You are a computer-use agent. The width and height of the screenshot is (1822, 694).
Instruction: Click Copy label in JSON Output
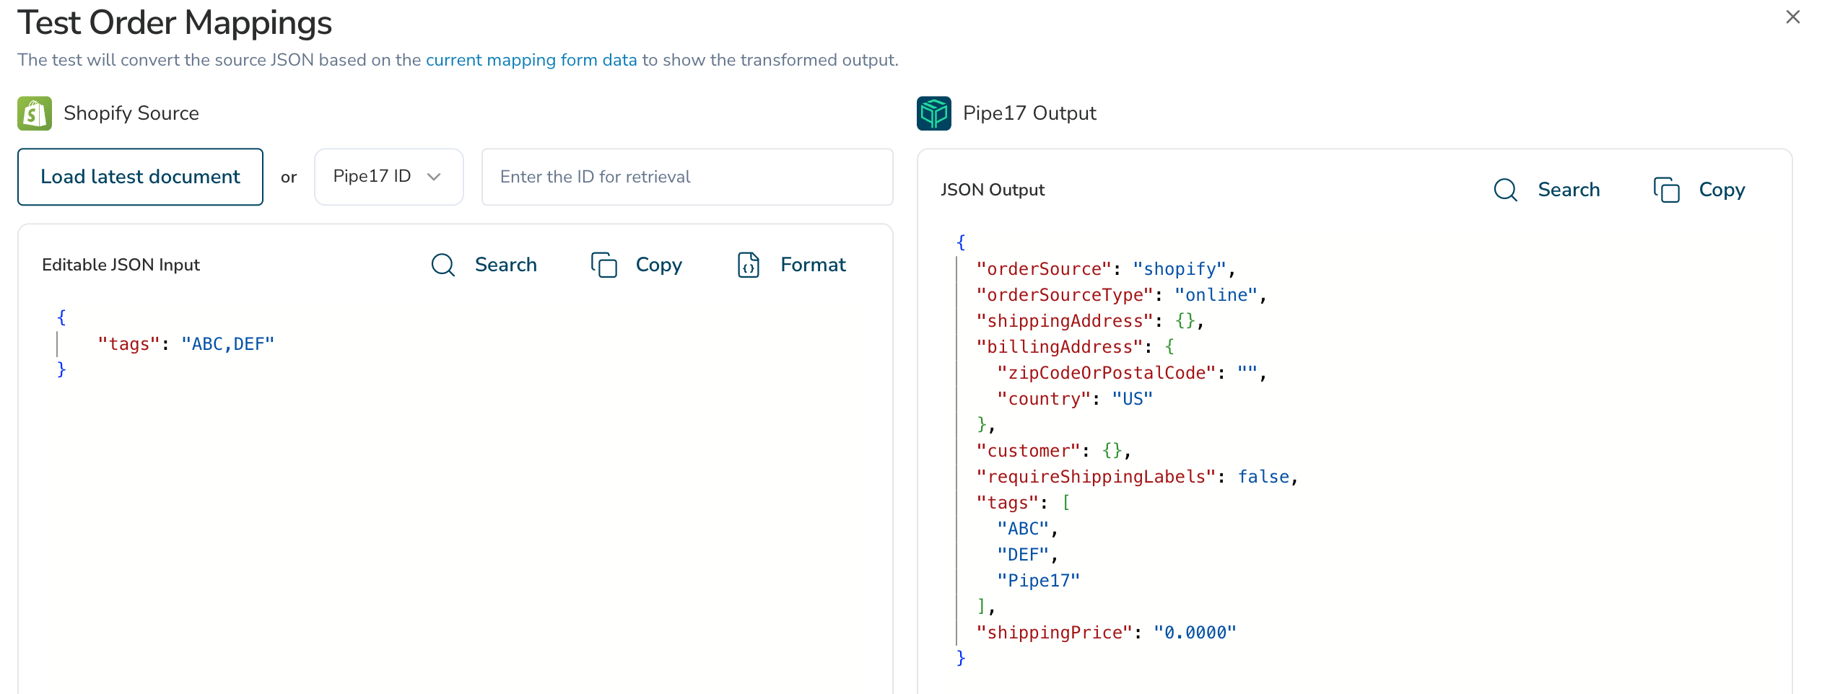tap(1722, 190)
